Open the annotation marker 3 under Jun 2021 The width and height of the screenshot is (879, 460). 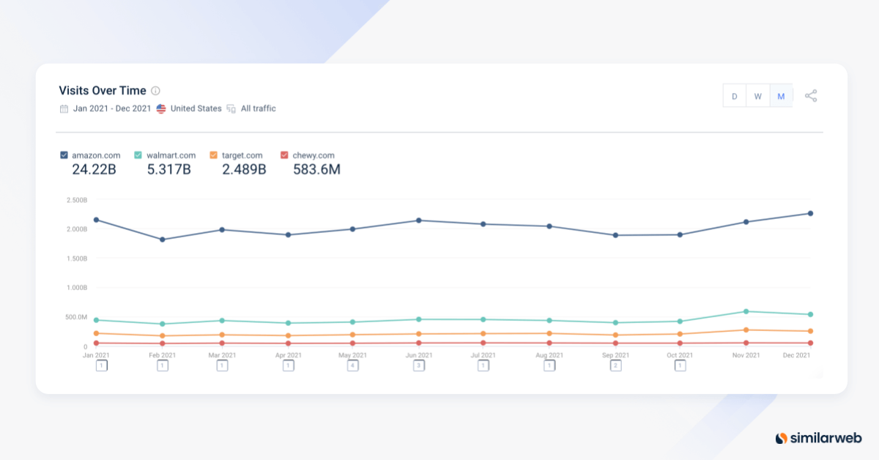pyautogui.click(x=418, y=366)
